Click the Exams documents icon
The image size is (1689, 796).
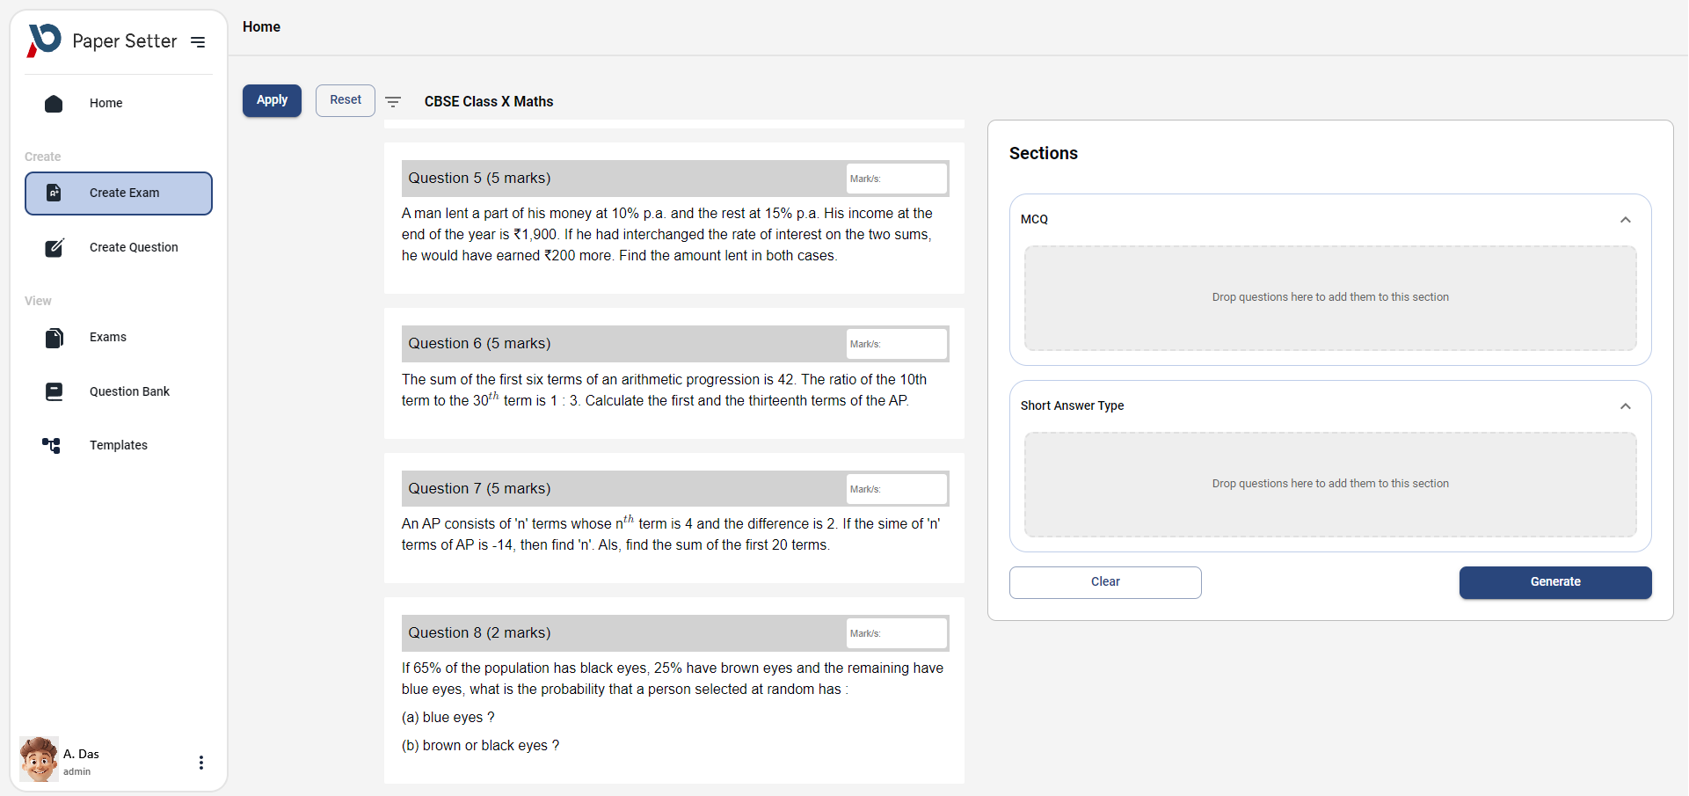click(54, 338)
